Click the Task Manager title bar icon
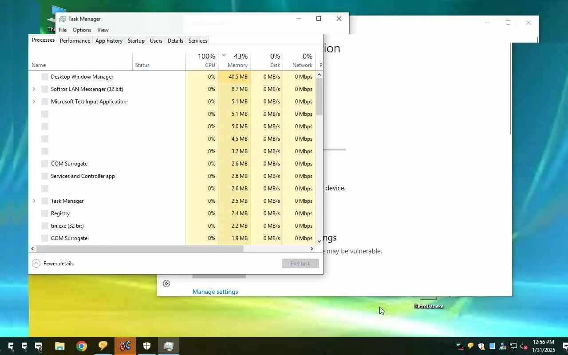Screen dimensions: 568x355 click(x=63, y=19)
